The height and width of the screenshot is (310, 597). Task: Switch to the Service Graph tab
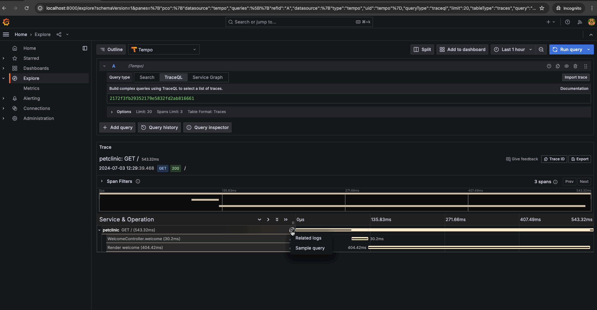[207, 77]
